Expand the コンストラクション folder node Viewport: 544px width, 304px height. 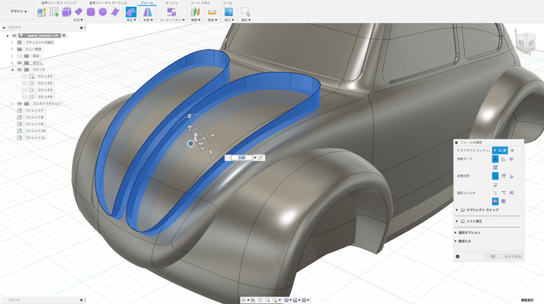12,103
